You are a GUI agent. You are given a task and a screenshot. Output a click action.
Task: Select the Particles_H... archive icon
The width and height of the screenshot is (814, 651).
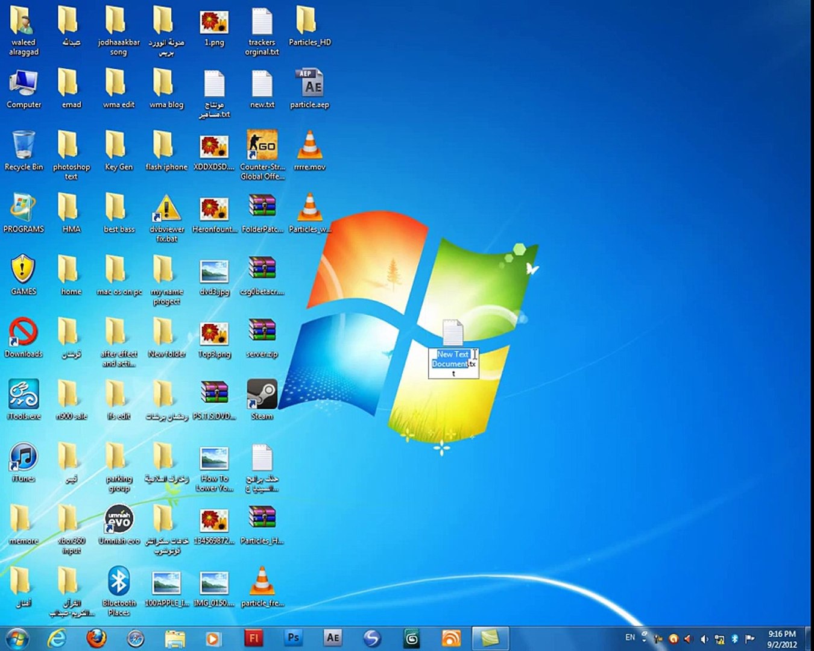tap(262, 524)
